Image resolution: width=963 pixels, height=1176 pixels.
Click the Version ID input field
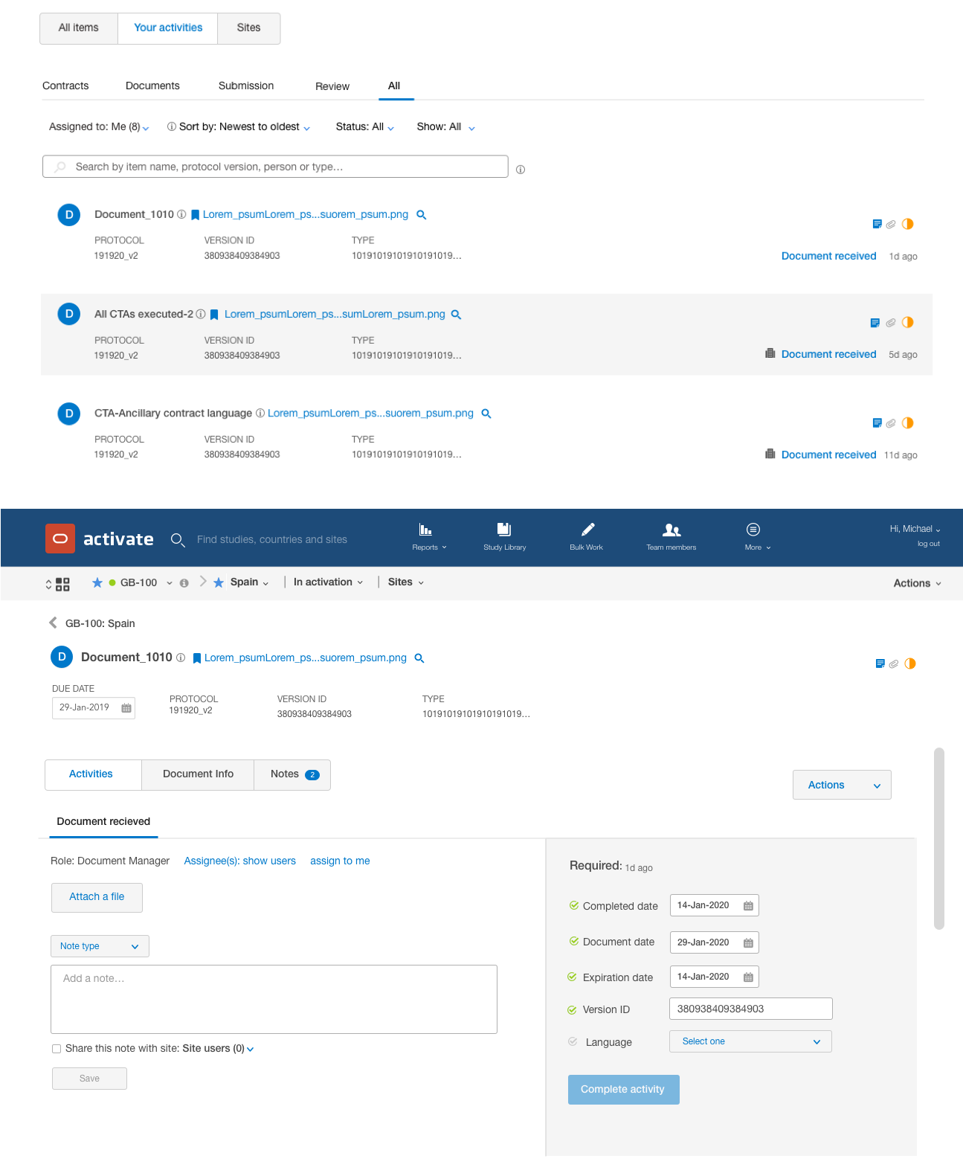coord(751,1009)
